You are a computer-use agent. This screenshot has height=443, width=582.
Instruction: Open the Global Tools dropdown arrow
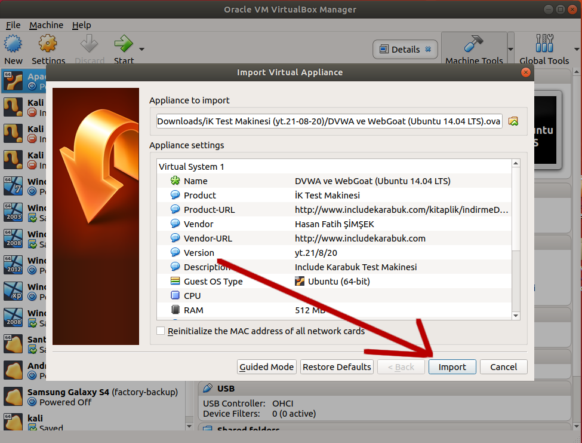coord(577,49)
